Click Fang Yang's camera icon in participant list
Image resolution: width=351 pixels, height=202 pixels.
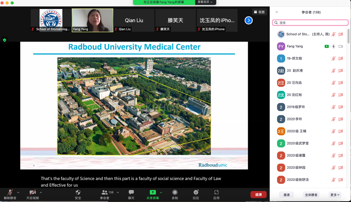coord(341,46)
